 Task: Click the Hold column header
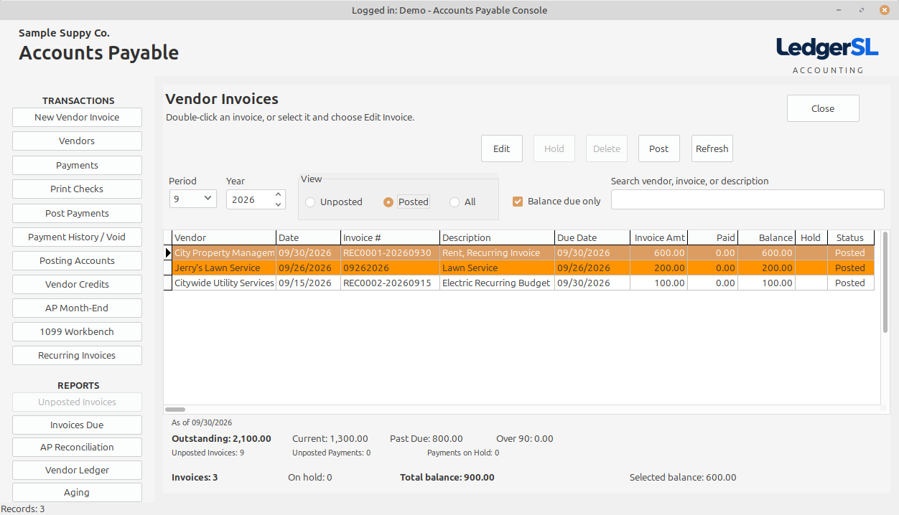point(811,238)
